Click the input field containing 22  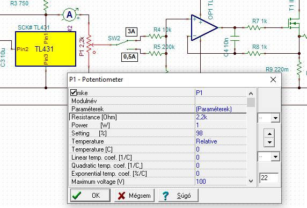(269, 178)
